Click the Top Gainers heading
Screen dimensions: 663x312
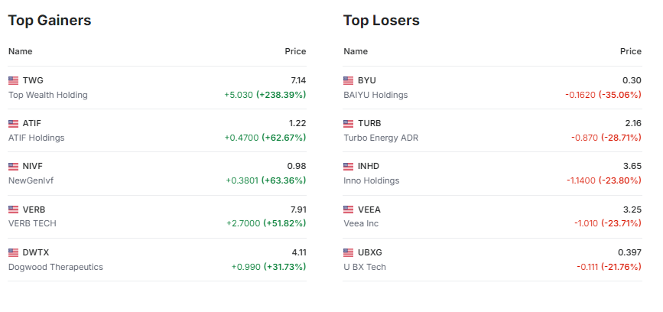pyautogui.click(x=50, y=21)
